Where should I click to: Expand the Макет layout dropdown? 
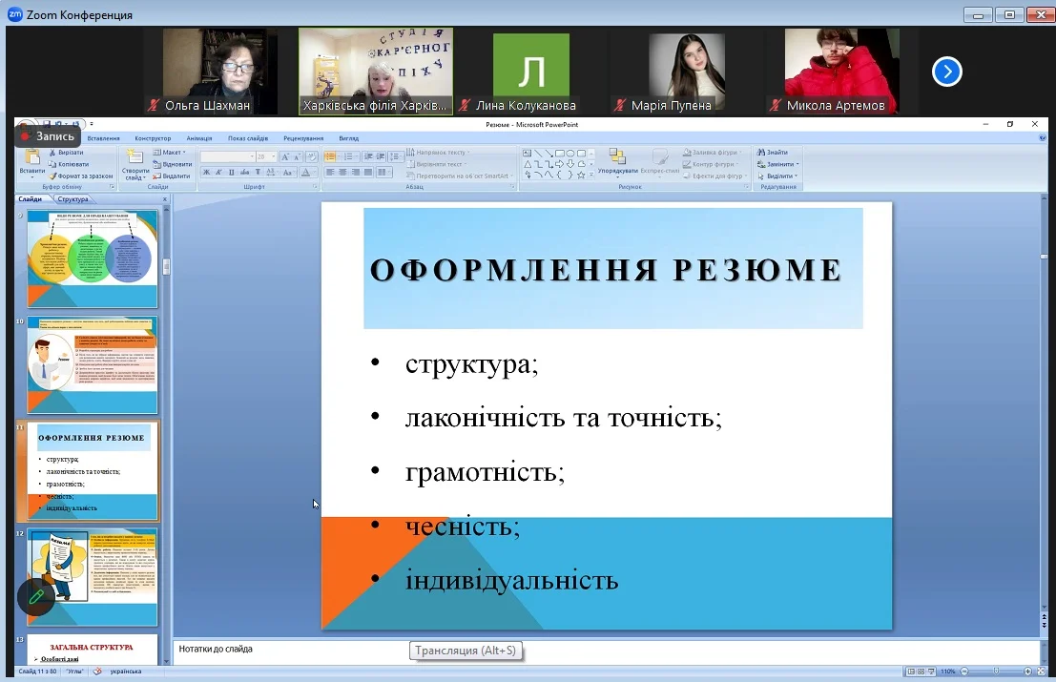(173, 153)
